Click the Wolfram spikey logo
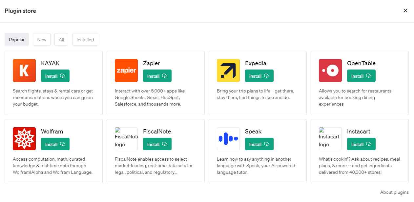The width and height of the screenshot is (414, 202). click(24, 138)
